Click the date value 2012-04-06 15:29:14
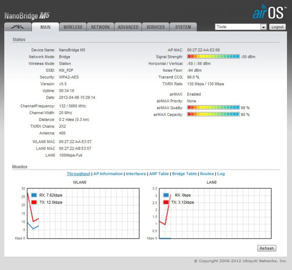 77,97
